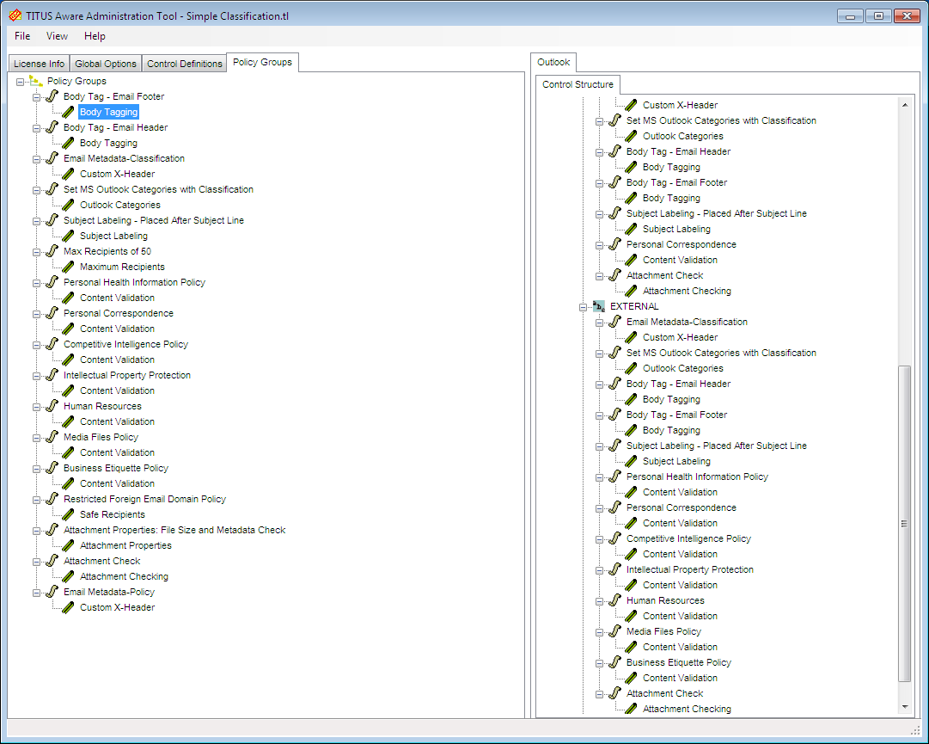929x744 pixels.
Task: Select the Outlook tab
Action: point(553,62)
